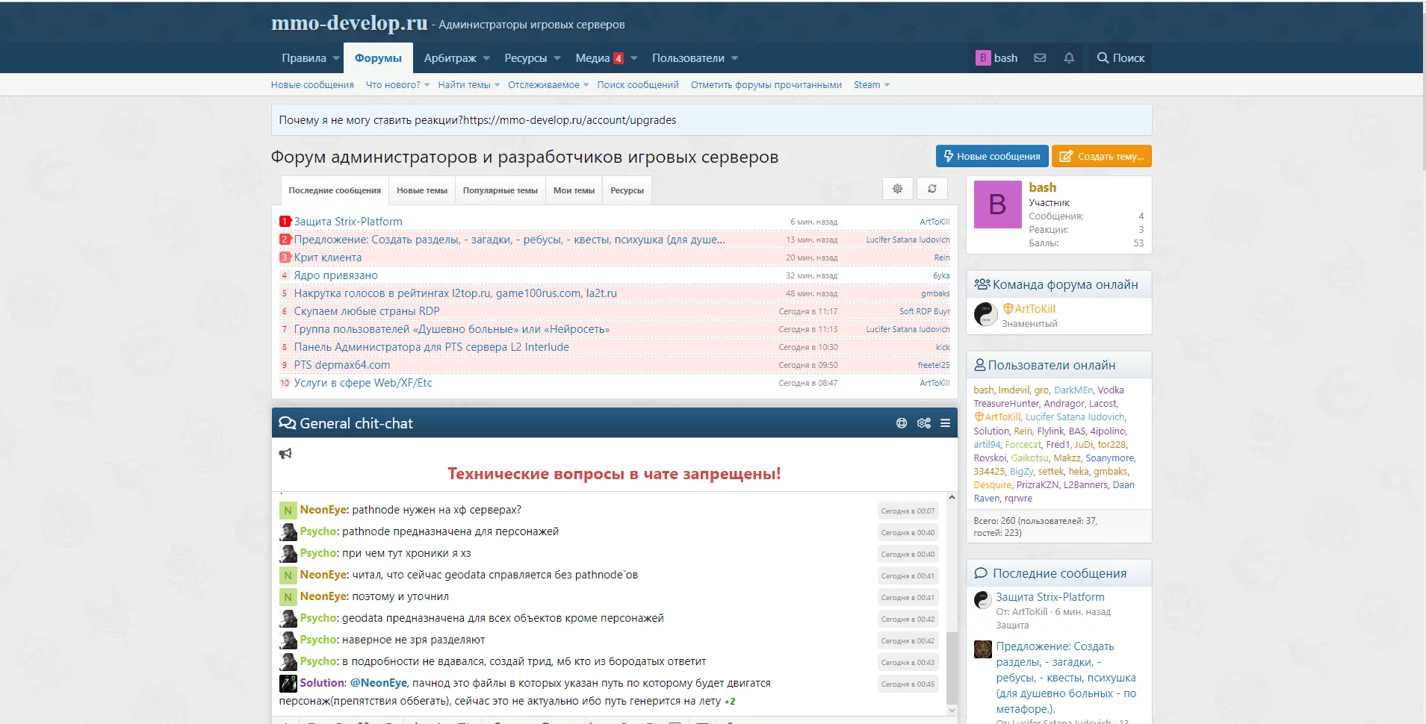Open the search using the Поиск magnifier

tap(1120, 57)
